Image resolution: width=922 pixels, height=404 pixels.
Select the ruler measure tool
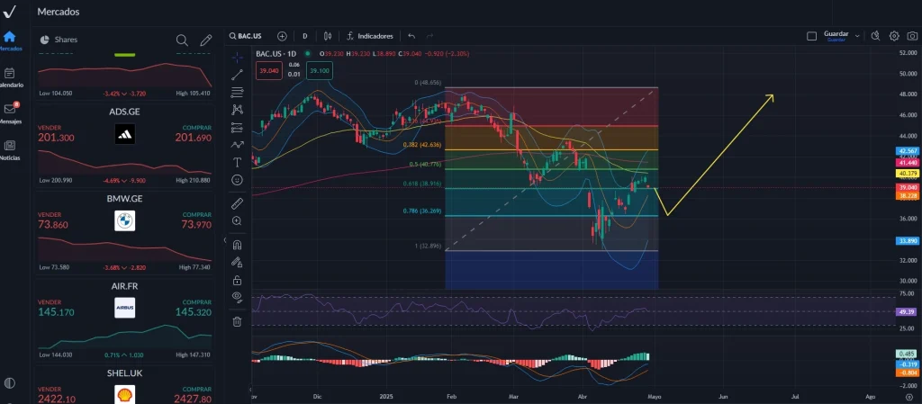pos(237,203)
